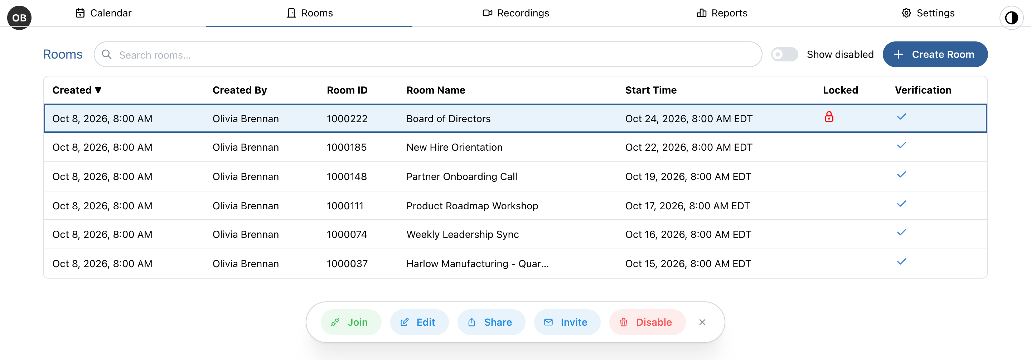Sort by the Created column header

(x=77, y=90)
